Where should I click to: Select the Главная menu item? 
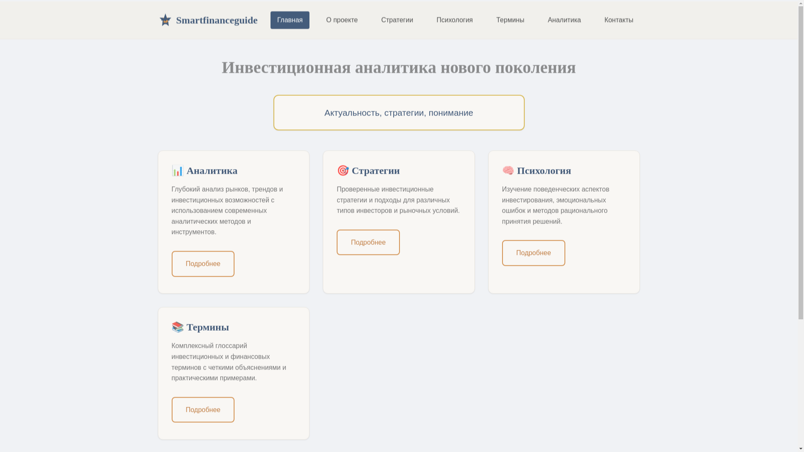(x=290, y=20)
